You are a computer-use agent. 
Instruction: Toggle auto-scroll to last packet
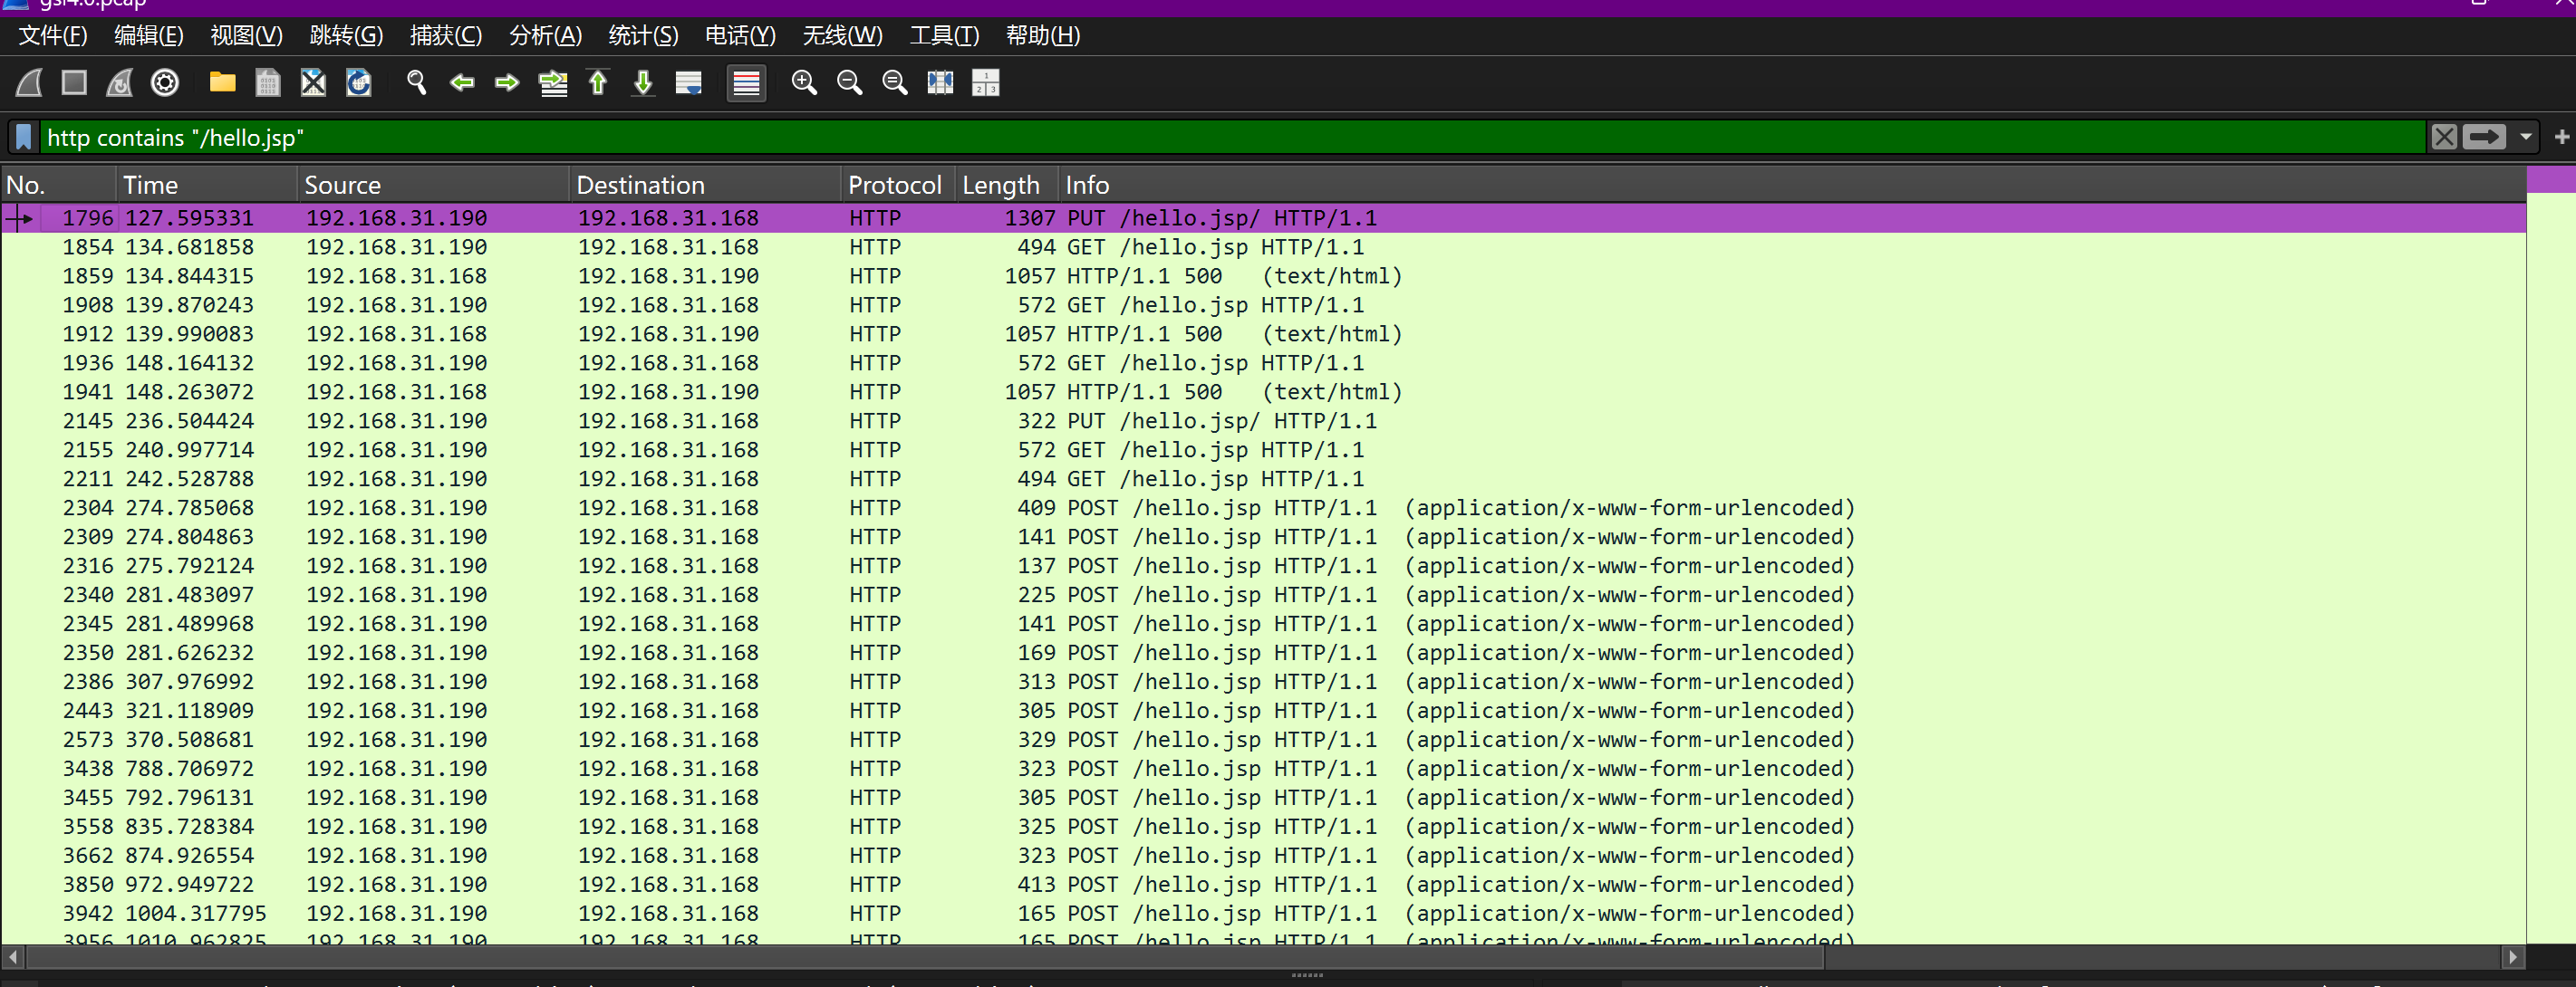pos(688,83)
